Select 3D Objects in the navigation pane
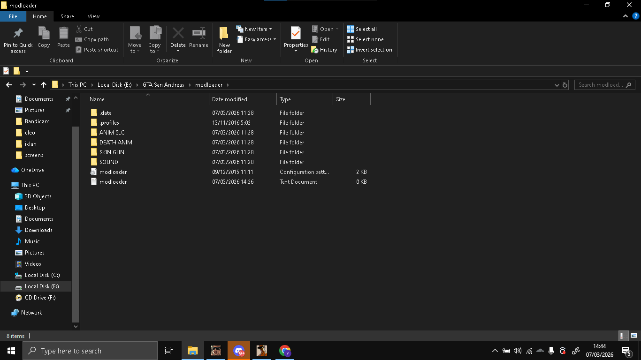 tap(38, 196)
